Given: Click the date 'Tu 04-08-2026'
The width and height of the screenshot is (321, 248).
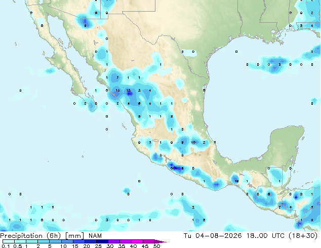Looking at the screenshot, I should [213, 236].
